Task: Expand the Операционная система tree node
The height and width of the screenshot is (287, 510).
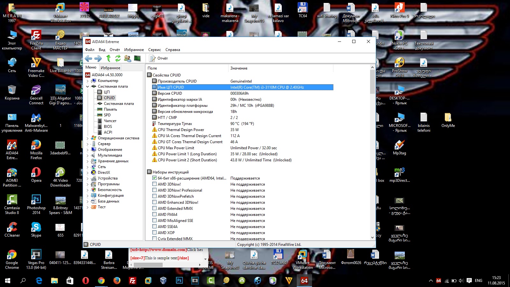Action: click(88, 138)
